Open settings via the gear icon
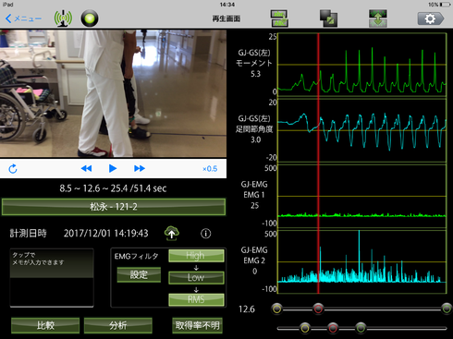Screen dimensions: 453x339 [x=431, y=18]
